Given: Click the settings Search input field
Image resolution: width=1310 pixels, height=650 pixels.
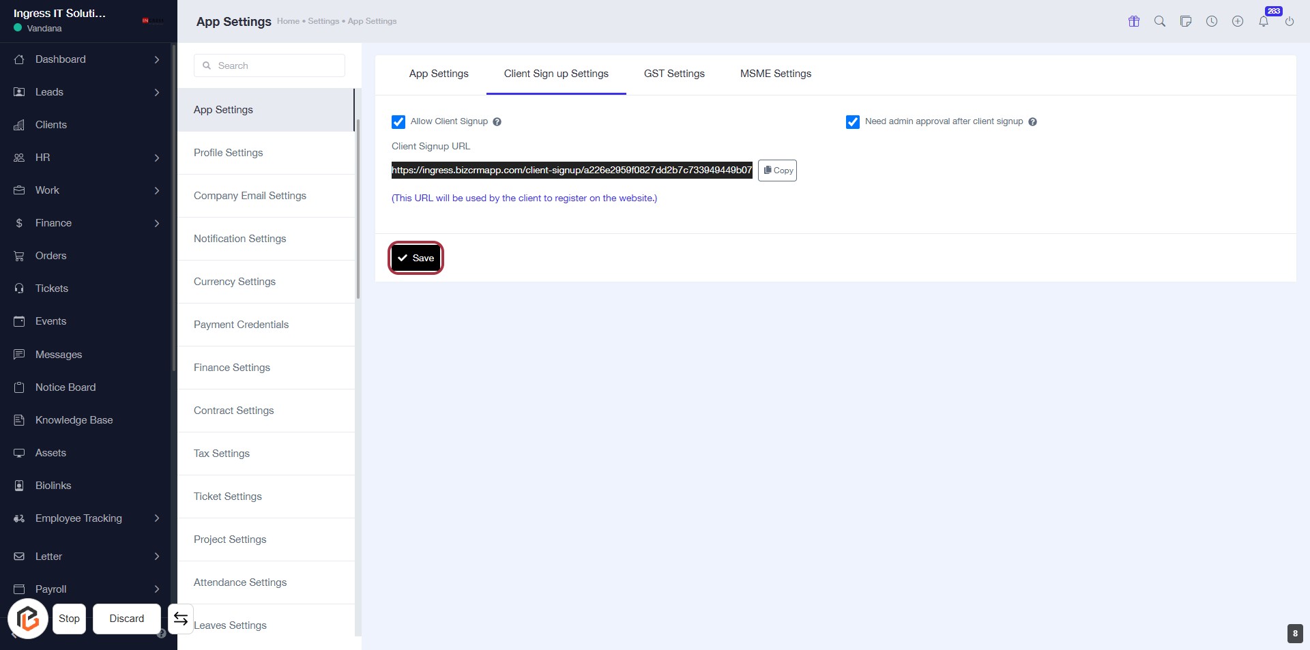Looking at the screenshot, I should 270,65.
